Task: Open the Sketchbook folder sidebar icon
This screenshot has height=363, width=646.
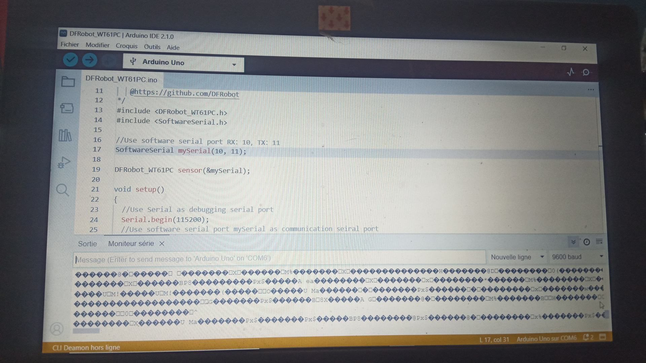Action: [x=68, y=82]
